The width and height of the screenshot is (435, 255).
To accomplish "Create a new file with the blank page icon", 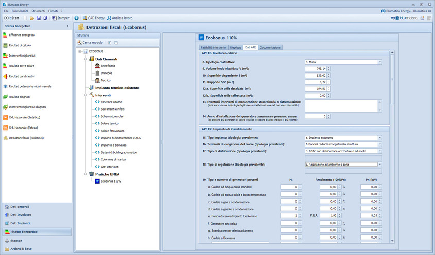I will click(25, 18).
